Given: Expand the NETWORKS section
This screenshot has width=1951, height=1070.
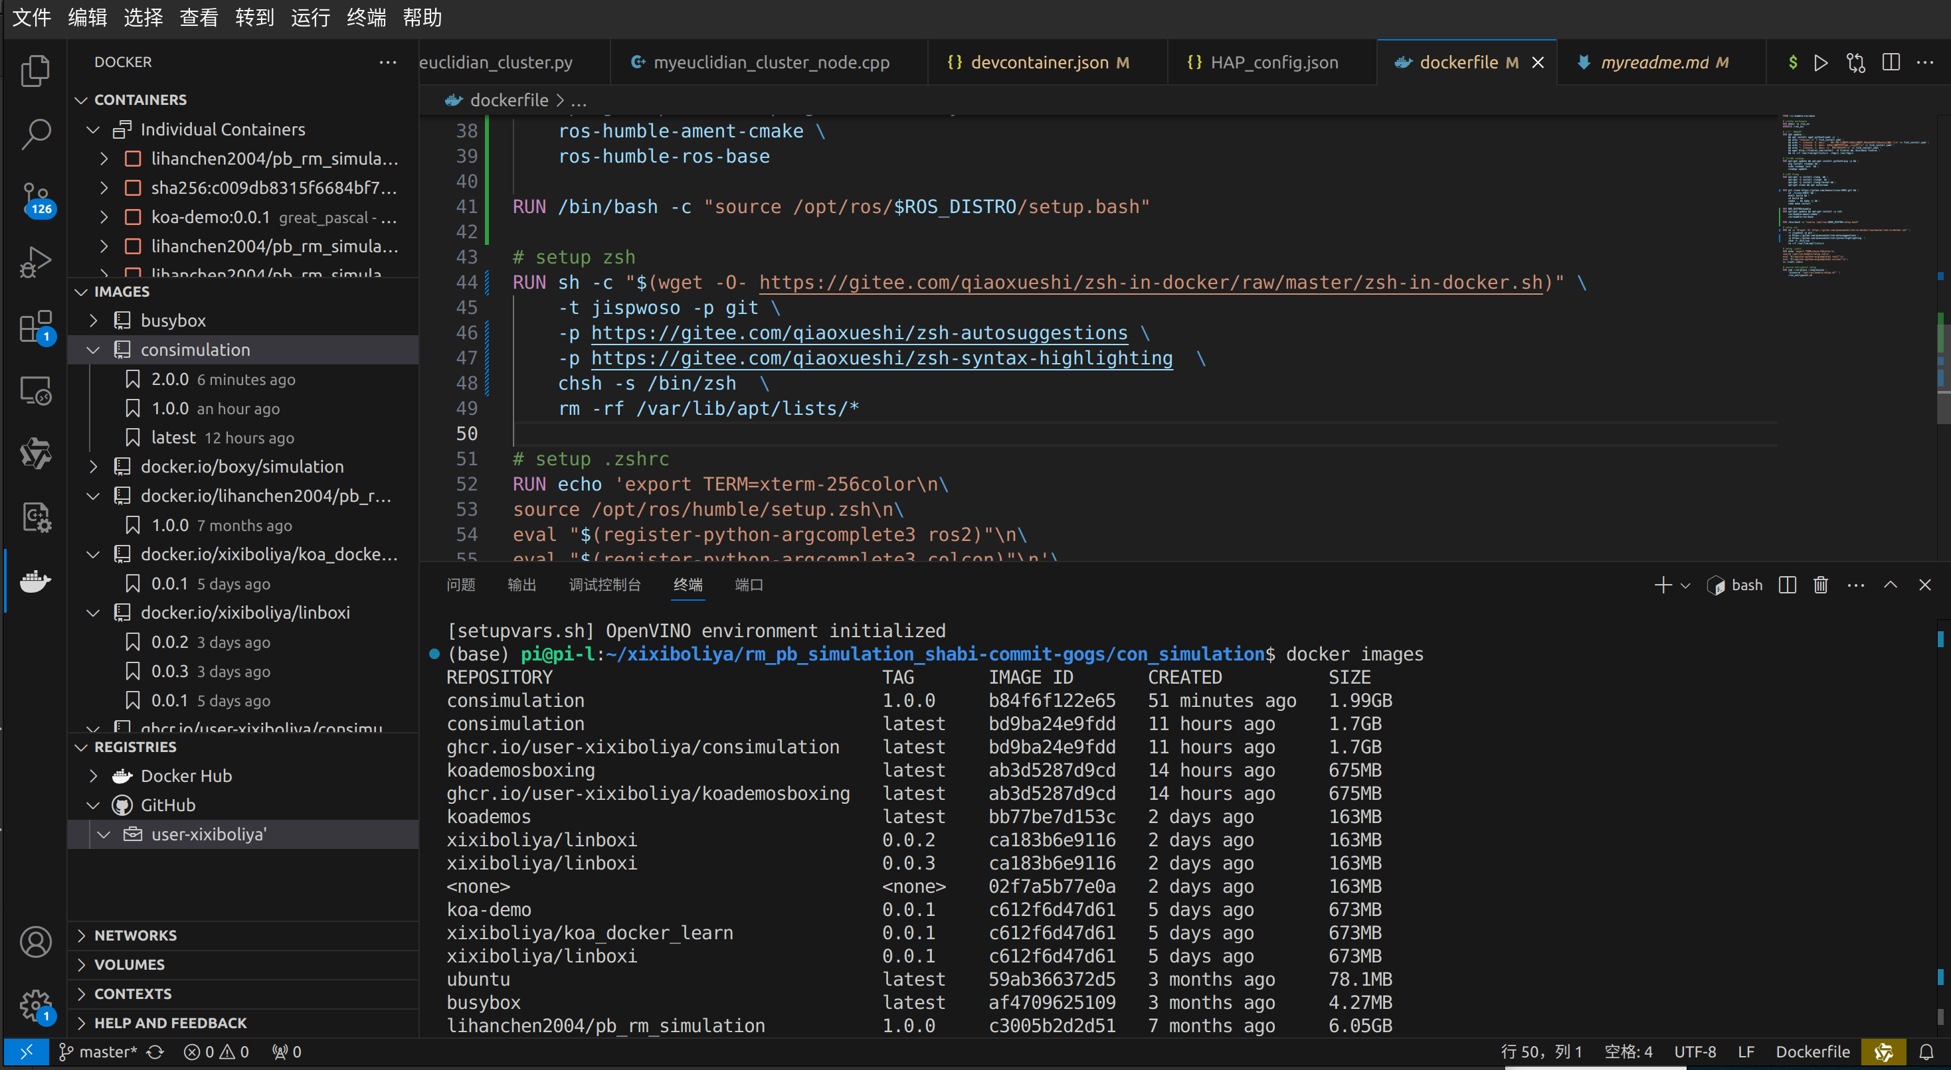Looking at the screenshot, I should [x=135, y=935].
